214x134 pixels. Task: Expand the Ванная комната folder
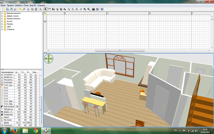point(2,13)
